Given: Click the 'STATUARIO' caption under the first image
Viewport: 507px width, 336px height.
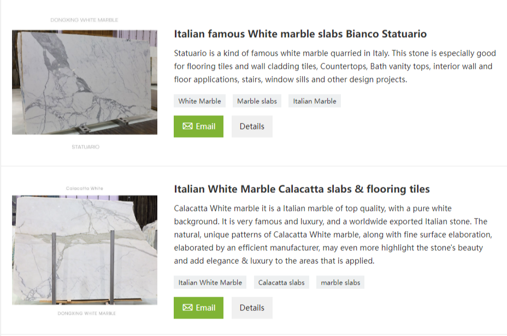Looking at the screenshot, I should 85,146.
